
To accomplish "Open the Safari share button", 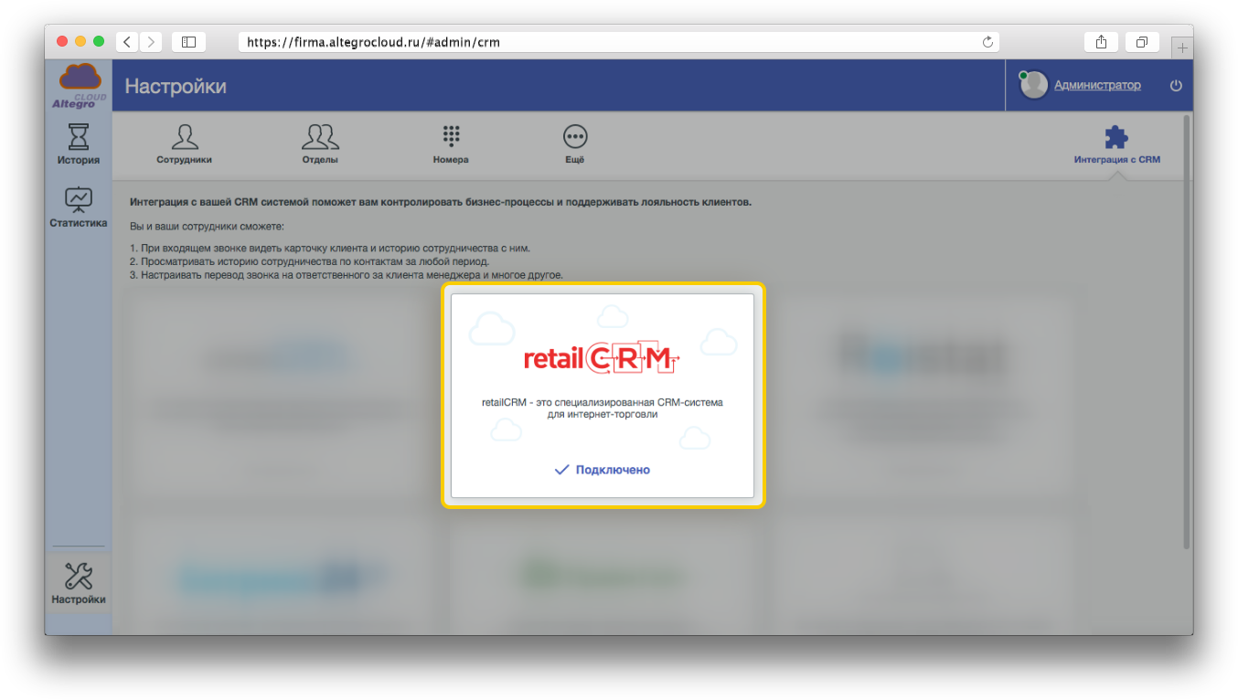I will tap(1101, 42).
